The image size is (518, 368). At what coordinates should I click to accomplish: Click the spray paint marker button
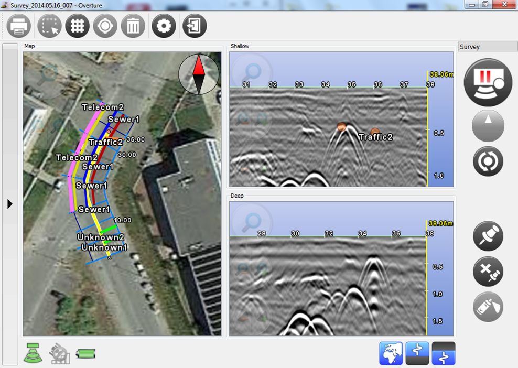pos(488,307)
